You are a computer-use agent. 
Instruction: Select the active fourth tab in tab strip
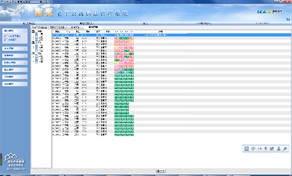93,27
